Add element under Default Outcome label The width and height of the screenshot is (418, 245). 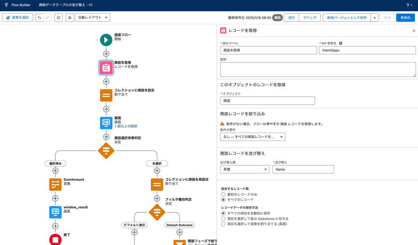coord(180,232)
